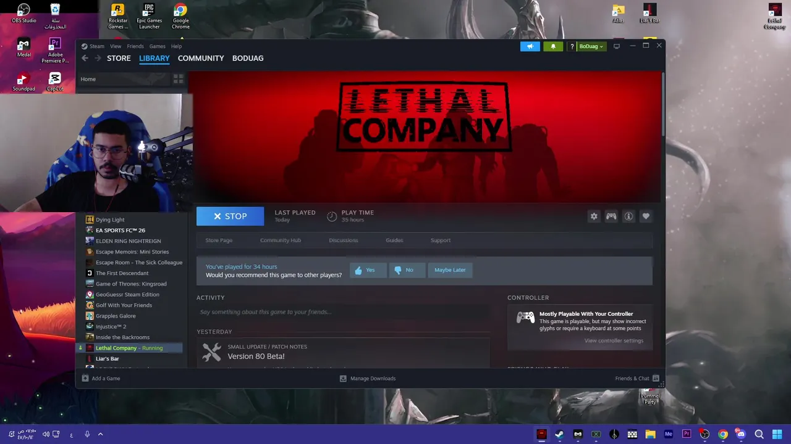Expand the system tray hidden icons chevron
The image size is (791, 444).
(x=100, y=434)
